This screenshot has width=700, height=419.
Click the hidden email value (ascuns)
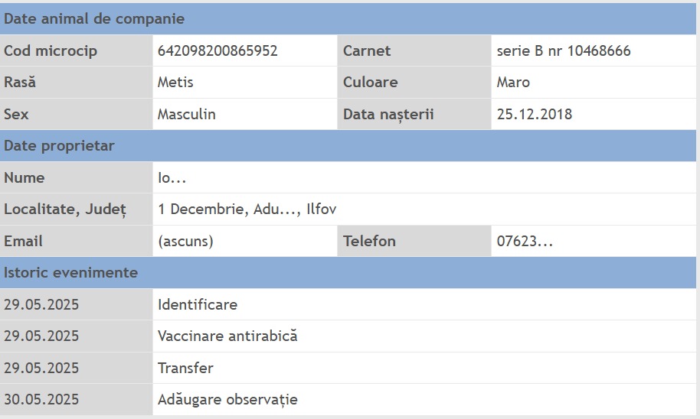tap(185, 242)
